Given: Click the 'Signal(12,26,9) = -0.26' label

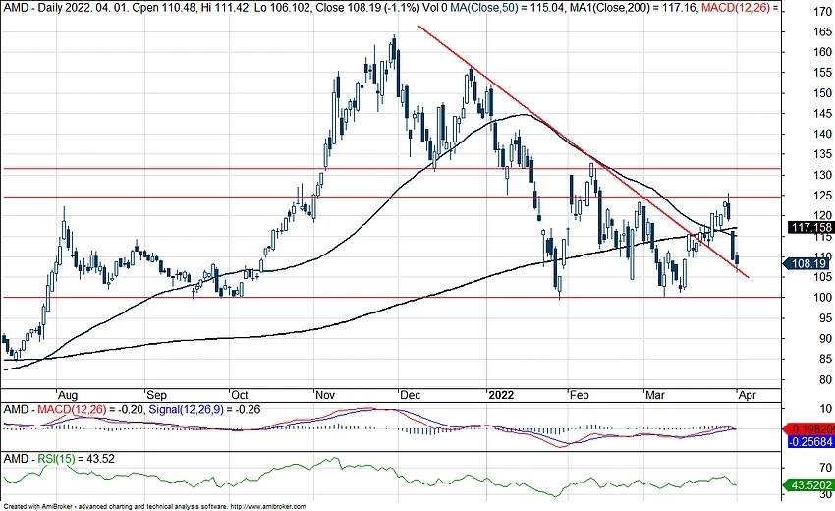Looking at the screenshot, I should (x=206, y=409).
